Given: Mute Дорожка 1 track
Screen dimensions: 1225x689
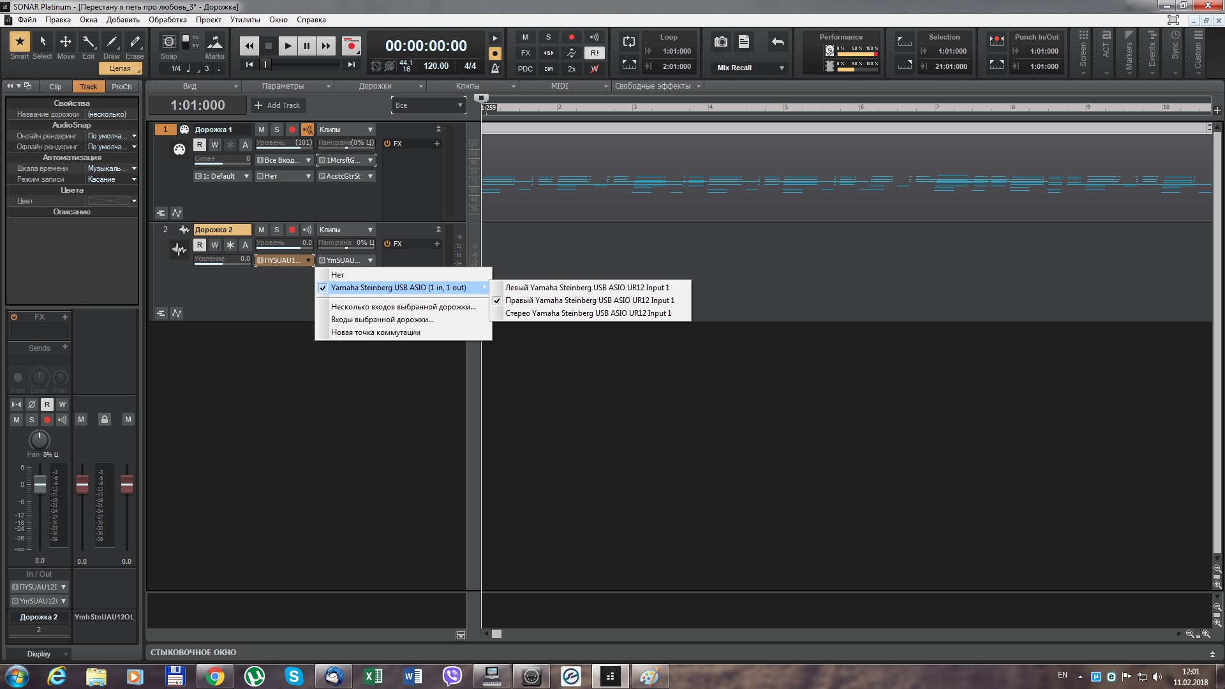Looking at the screenshot, I should click(261, 130).
